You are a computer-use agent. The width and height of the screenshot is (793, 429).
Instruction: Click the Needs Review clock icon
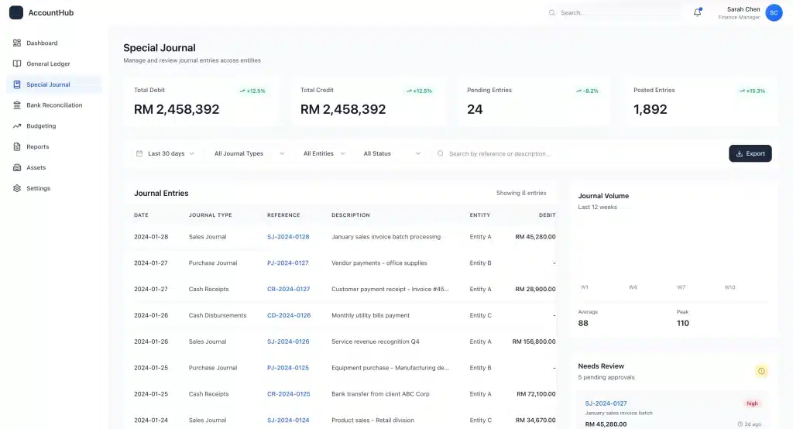tap(761, 372)
